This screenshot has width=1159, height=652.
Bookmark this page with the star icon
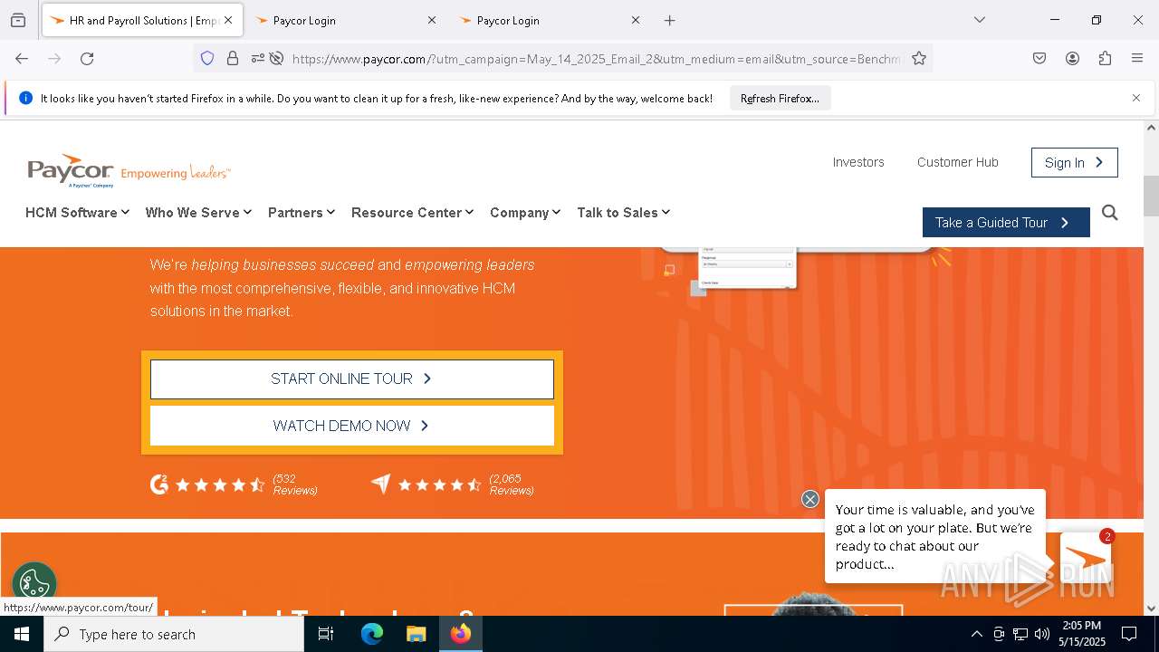(x=919, y=58)
